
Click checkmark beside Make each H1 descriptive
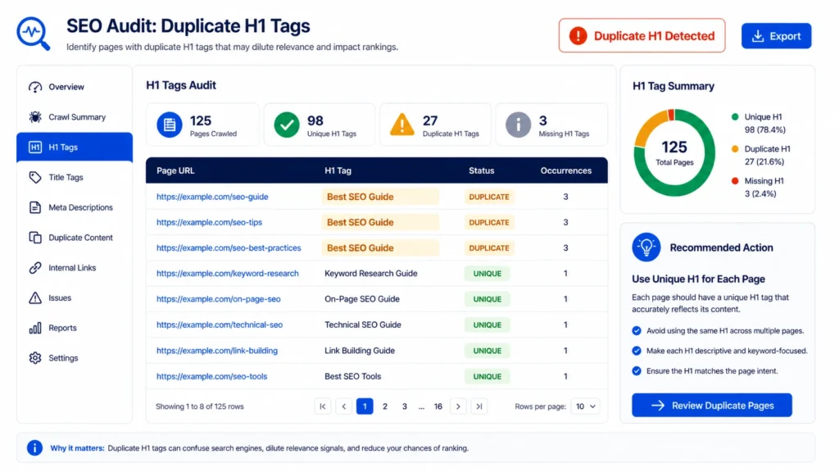637,351
